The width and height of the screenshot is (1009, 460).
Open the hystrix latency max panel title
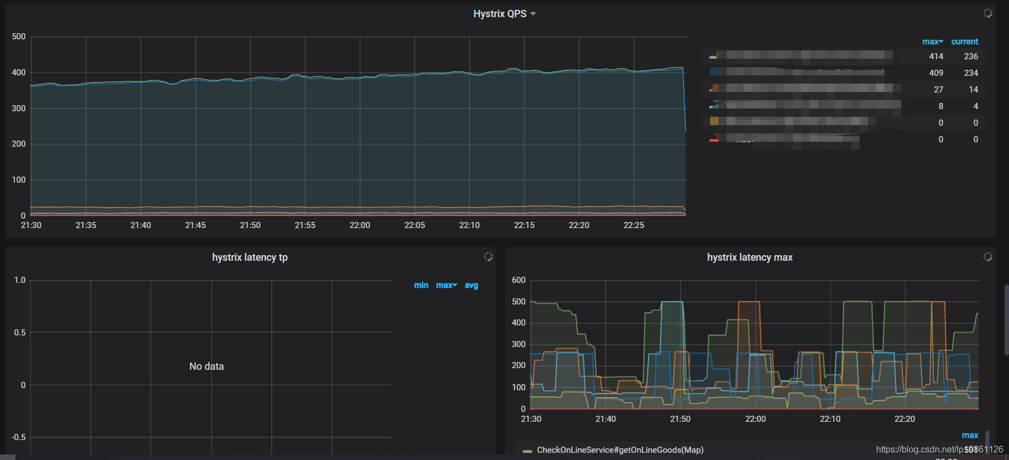(x=749, y=257)
